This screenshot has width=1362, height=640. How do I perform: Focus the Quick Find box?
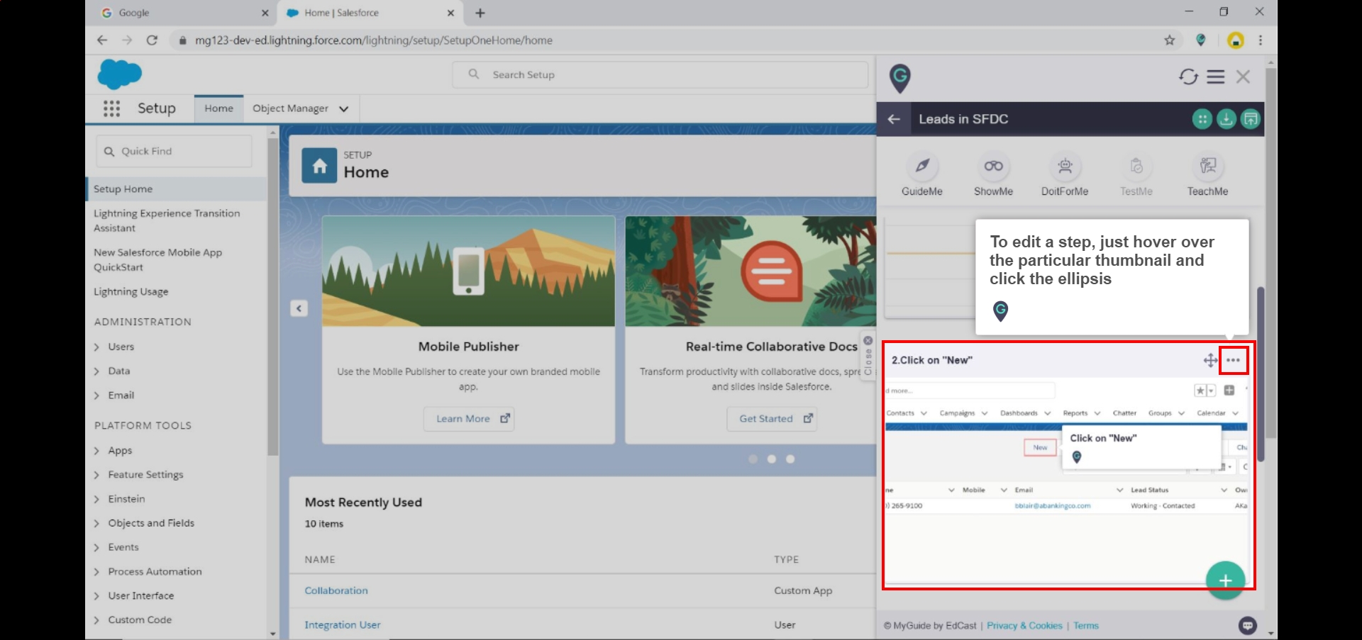click(x=174, y=151)
